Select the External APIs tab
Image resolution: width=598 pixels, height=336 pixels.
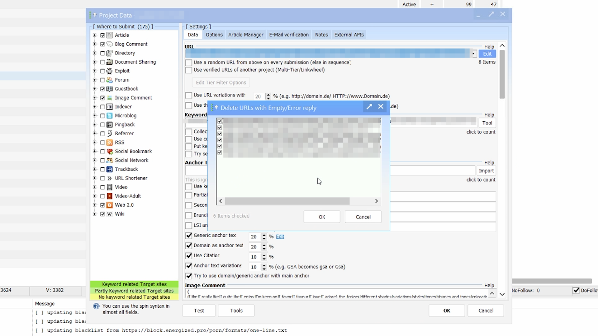click(x=349, y=35)
